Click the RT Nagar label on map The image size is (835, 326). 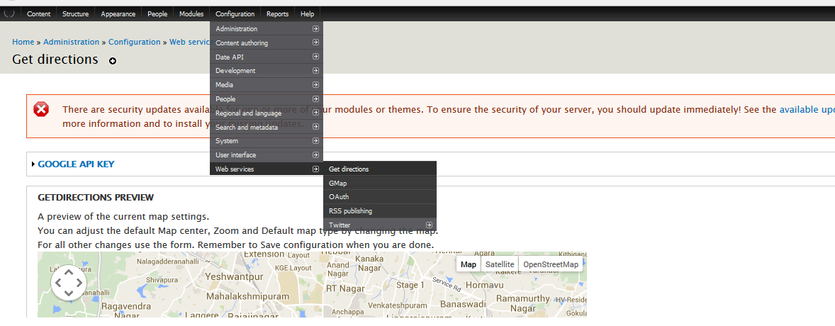click(344, 288)
